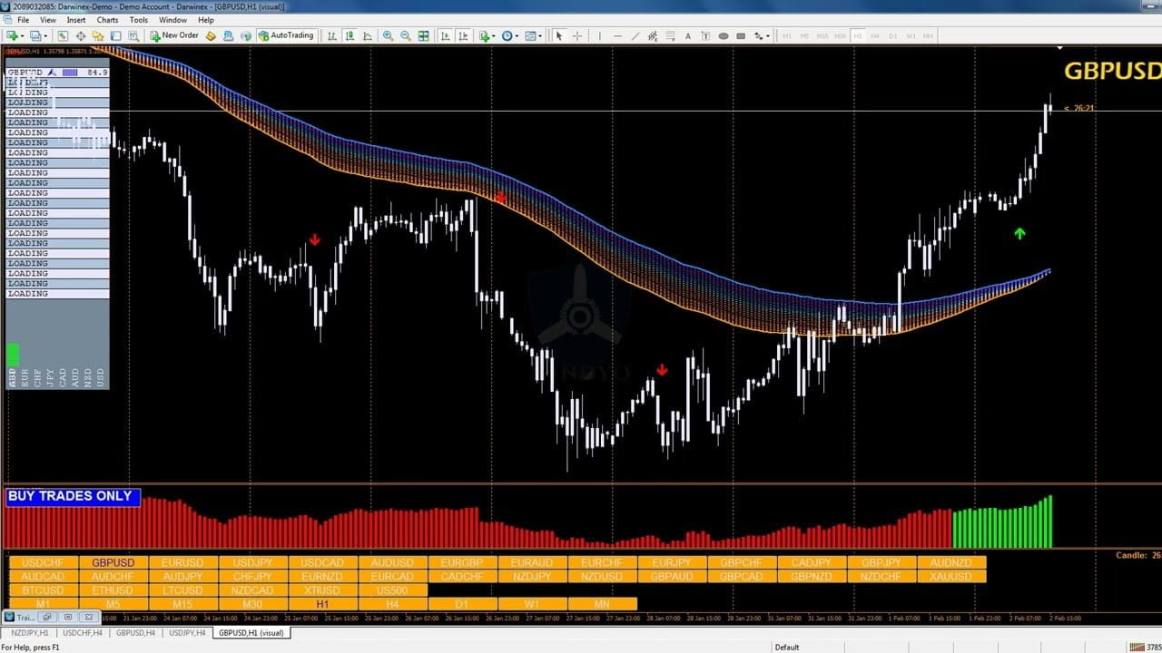Select EURUSD in the symbol panel
The image size is (1162, 653).
[x=182, y=562]
